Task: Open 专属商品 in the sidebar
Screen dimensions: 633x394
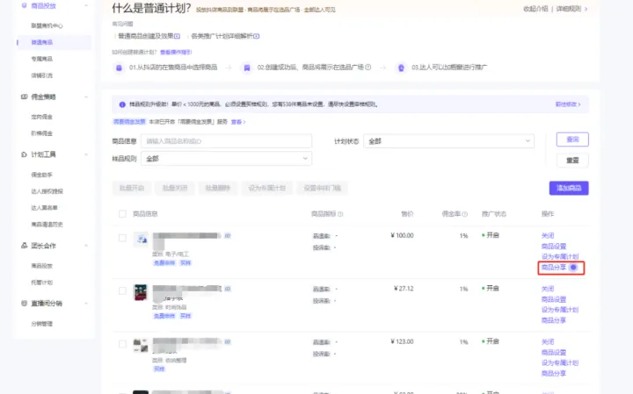Action: (42, 59)
